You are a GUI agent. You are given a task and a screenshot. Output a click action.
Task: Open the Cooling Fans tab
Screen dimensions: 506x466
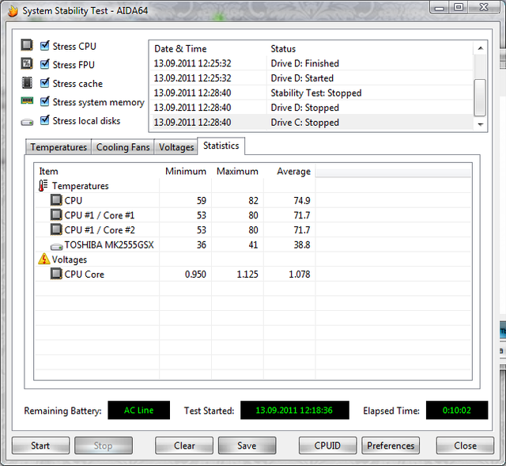pos(123,147)
